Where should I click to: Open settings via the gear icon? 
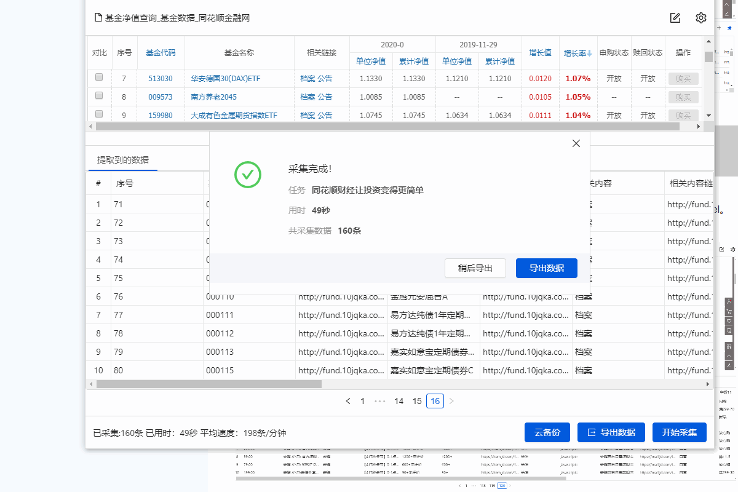(701, 18)
